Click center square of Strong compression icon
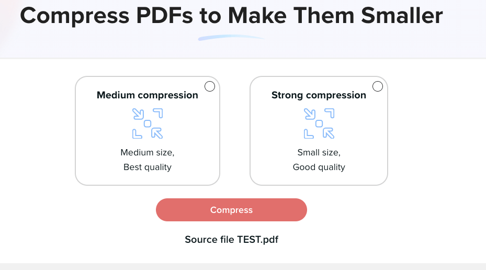Viewport: 486px width, 270px height. click(319, 123)
